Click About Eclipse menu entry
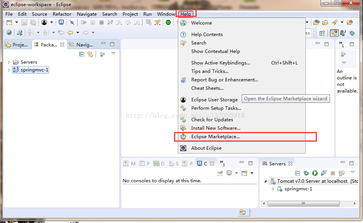 tap(242, 148)
